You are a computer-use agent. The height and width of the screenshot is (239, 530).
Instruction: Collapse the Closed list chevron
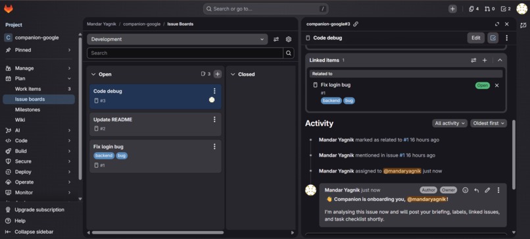[233, 74]
